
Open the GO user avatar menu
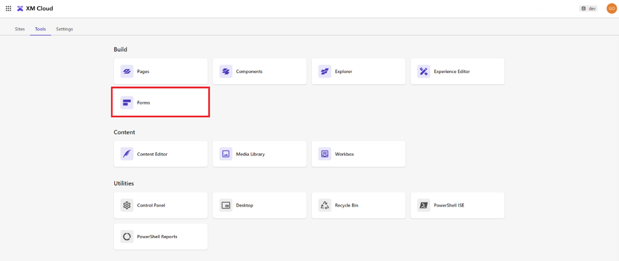(611, 9)
